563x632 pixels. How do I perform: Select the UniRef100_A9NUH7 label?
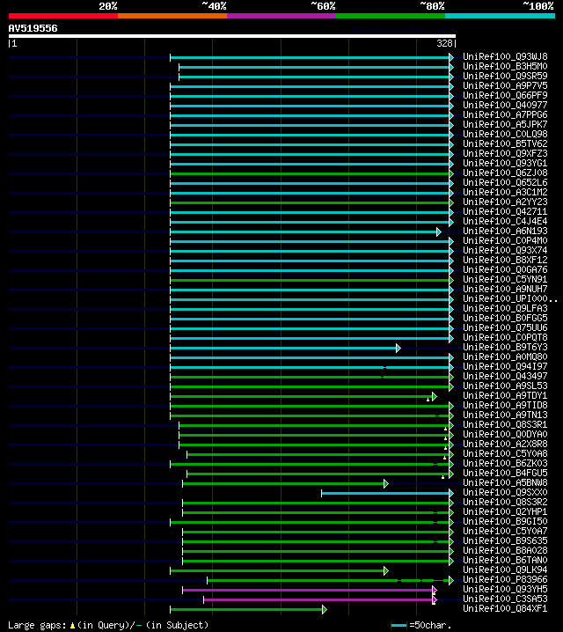(x=505, y=289)
